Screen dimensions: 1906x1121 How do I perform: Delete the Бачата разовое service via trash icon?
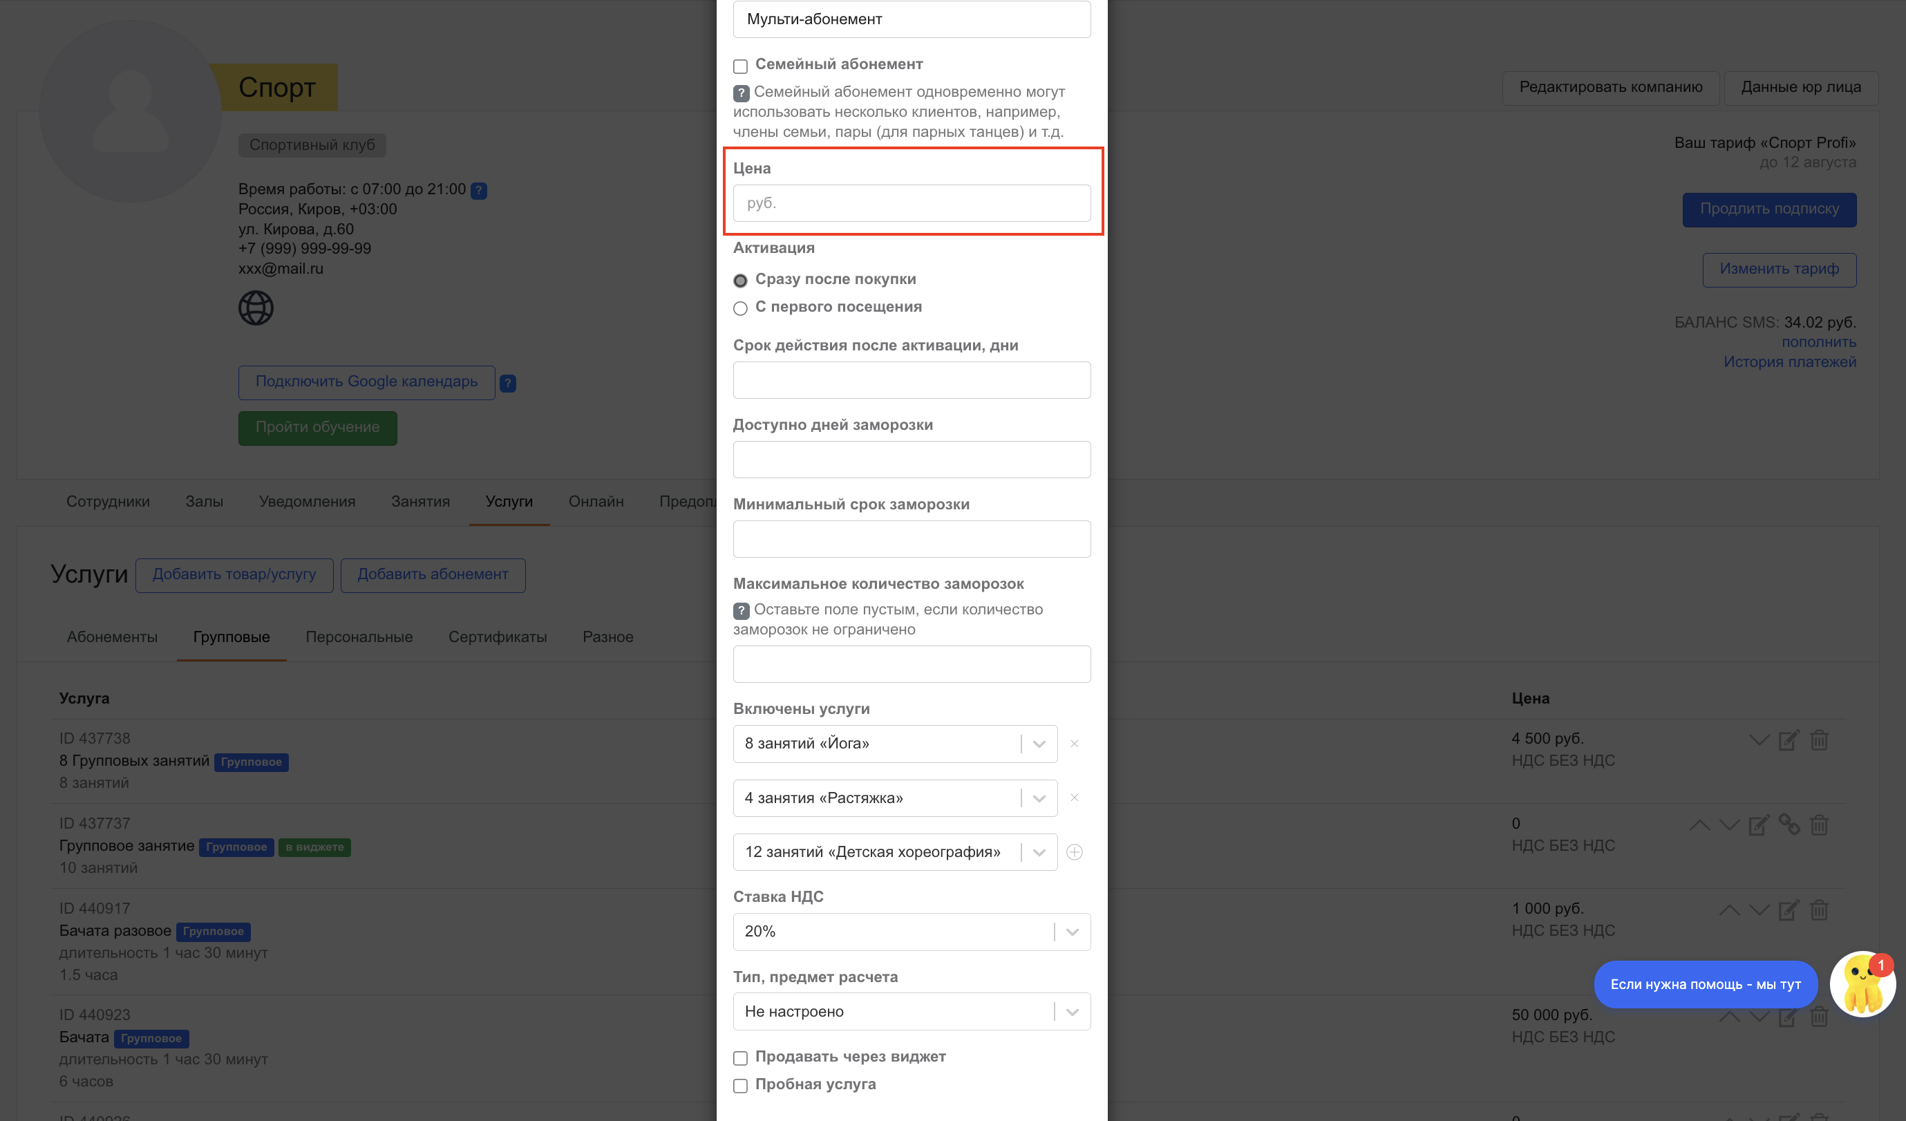click(x=1819, y=910)
